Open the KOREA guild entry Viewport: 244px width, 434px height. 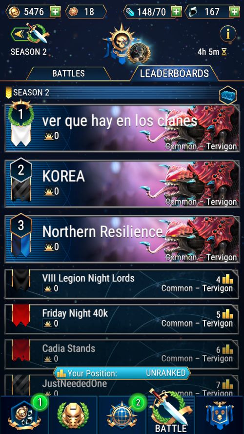coord(122,184)
